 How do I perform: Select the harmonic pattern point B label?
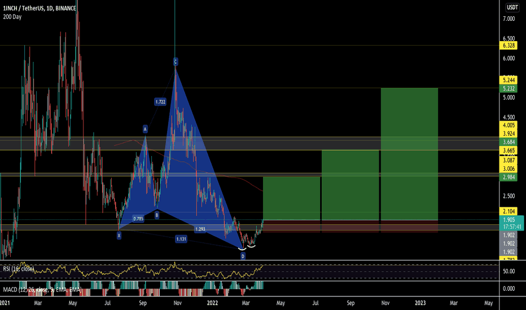[157, 215]
